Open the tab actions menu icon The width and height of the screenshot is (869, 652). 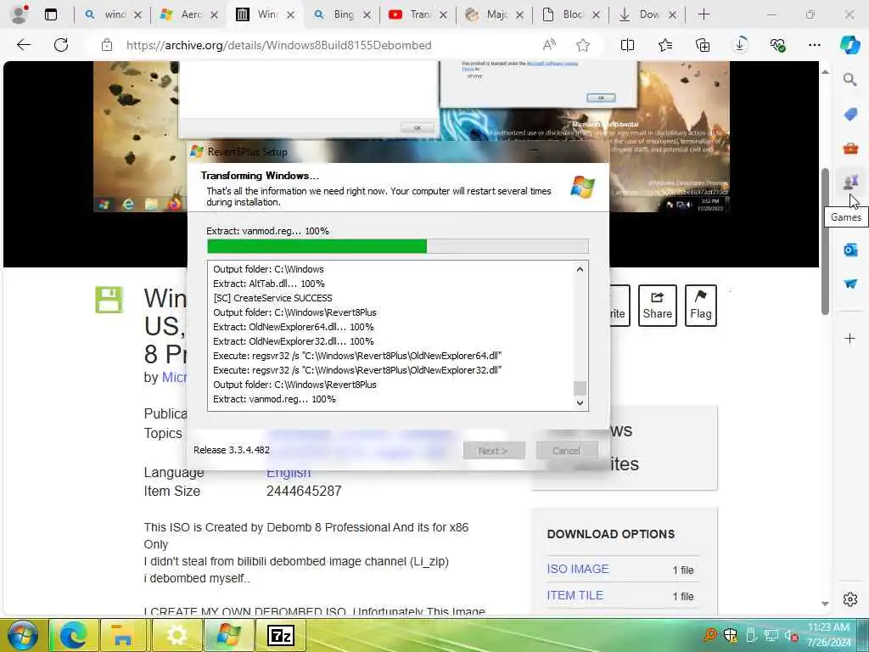tap(51, 14)
